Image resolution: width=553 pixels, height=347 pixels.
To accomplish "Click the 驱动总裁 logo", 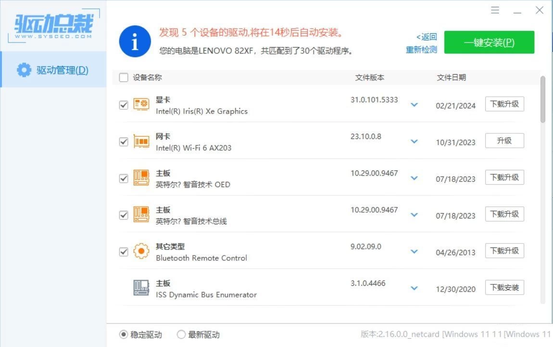I will (x=53, y=26).
